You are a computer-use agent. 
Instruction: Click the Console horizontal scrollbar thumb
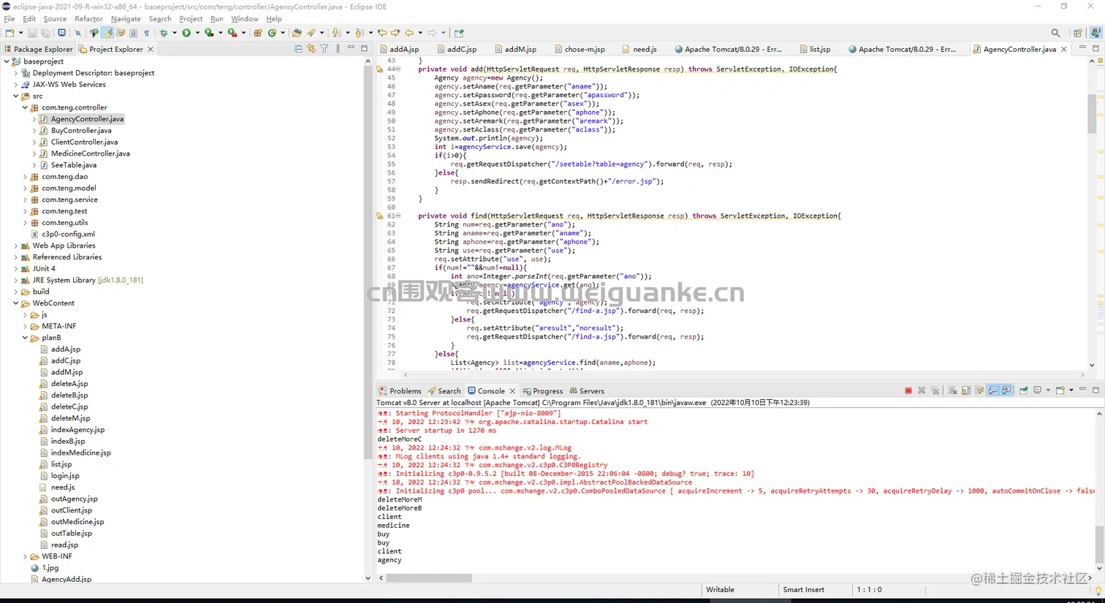(429, 577)
